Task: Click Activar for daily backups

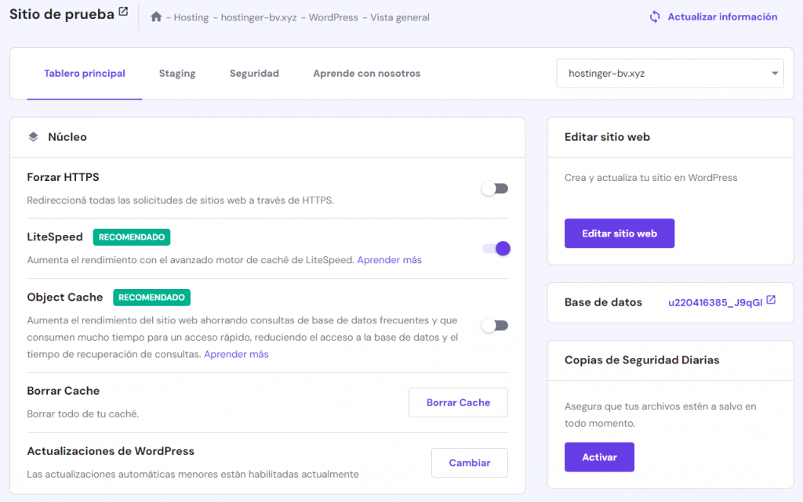Action: tap(599, 457)
